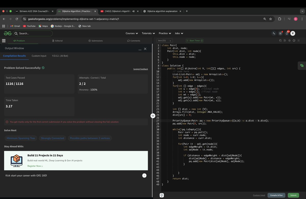
Task: Close the Output Window
Action: pyautogui.click(x=145, y=49)
